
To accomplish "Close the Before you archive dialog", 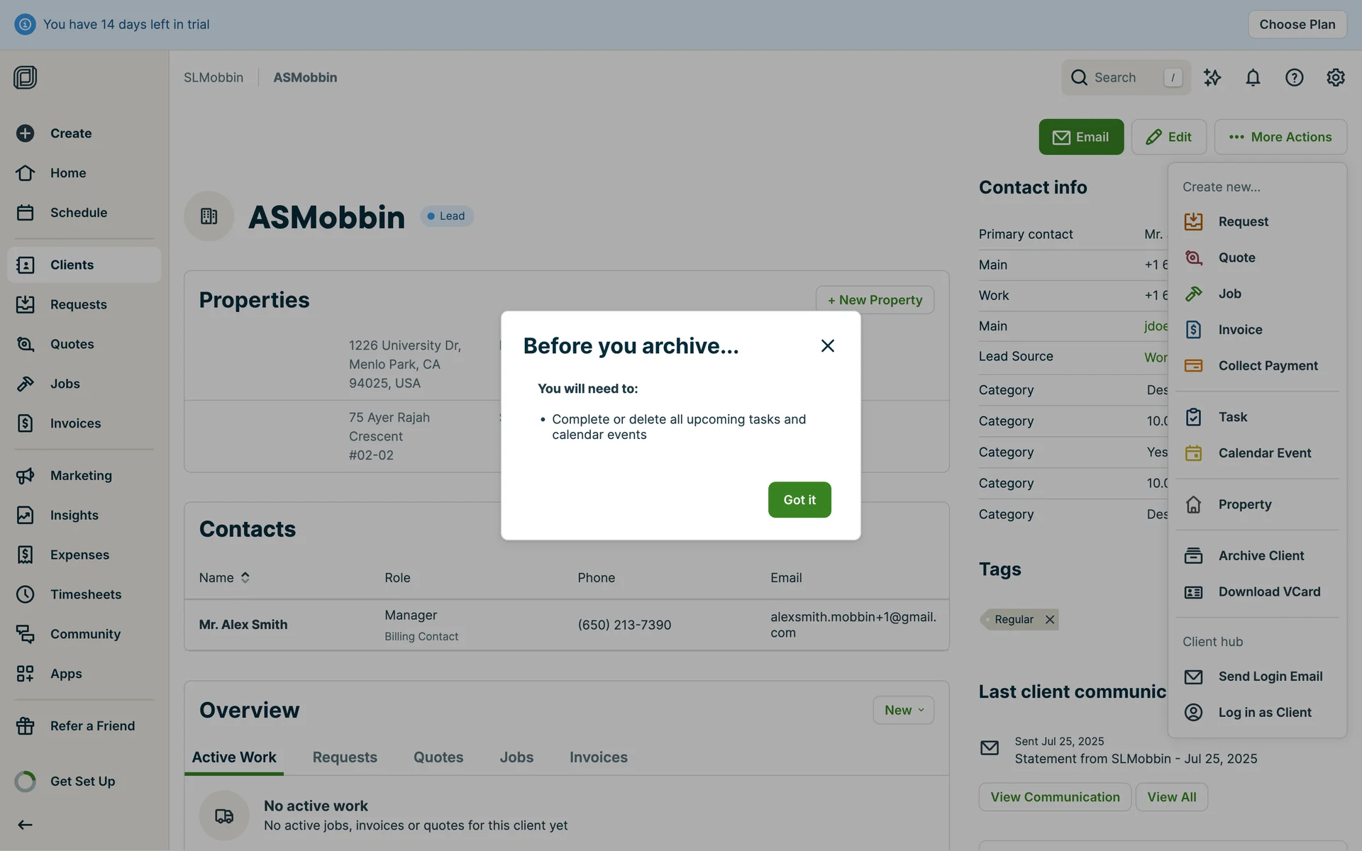I will pos(827,345).
